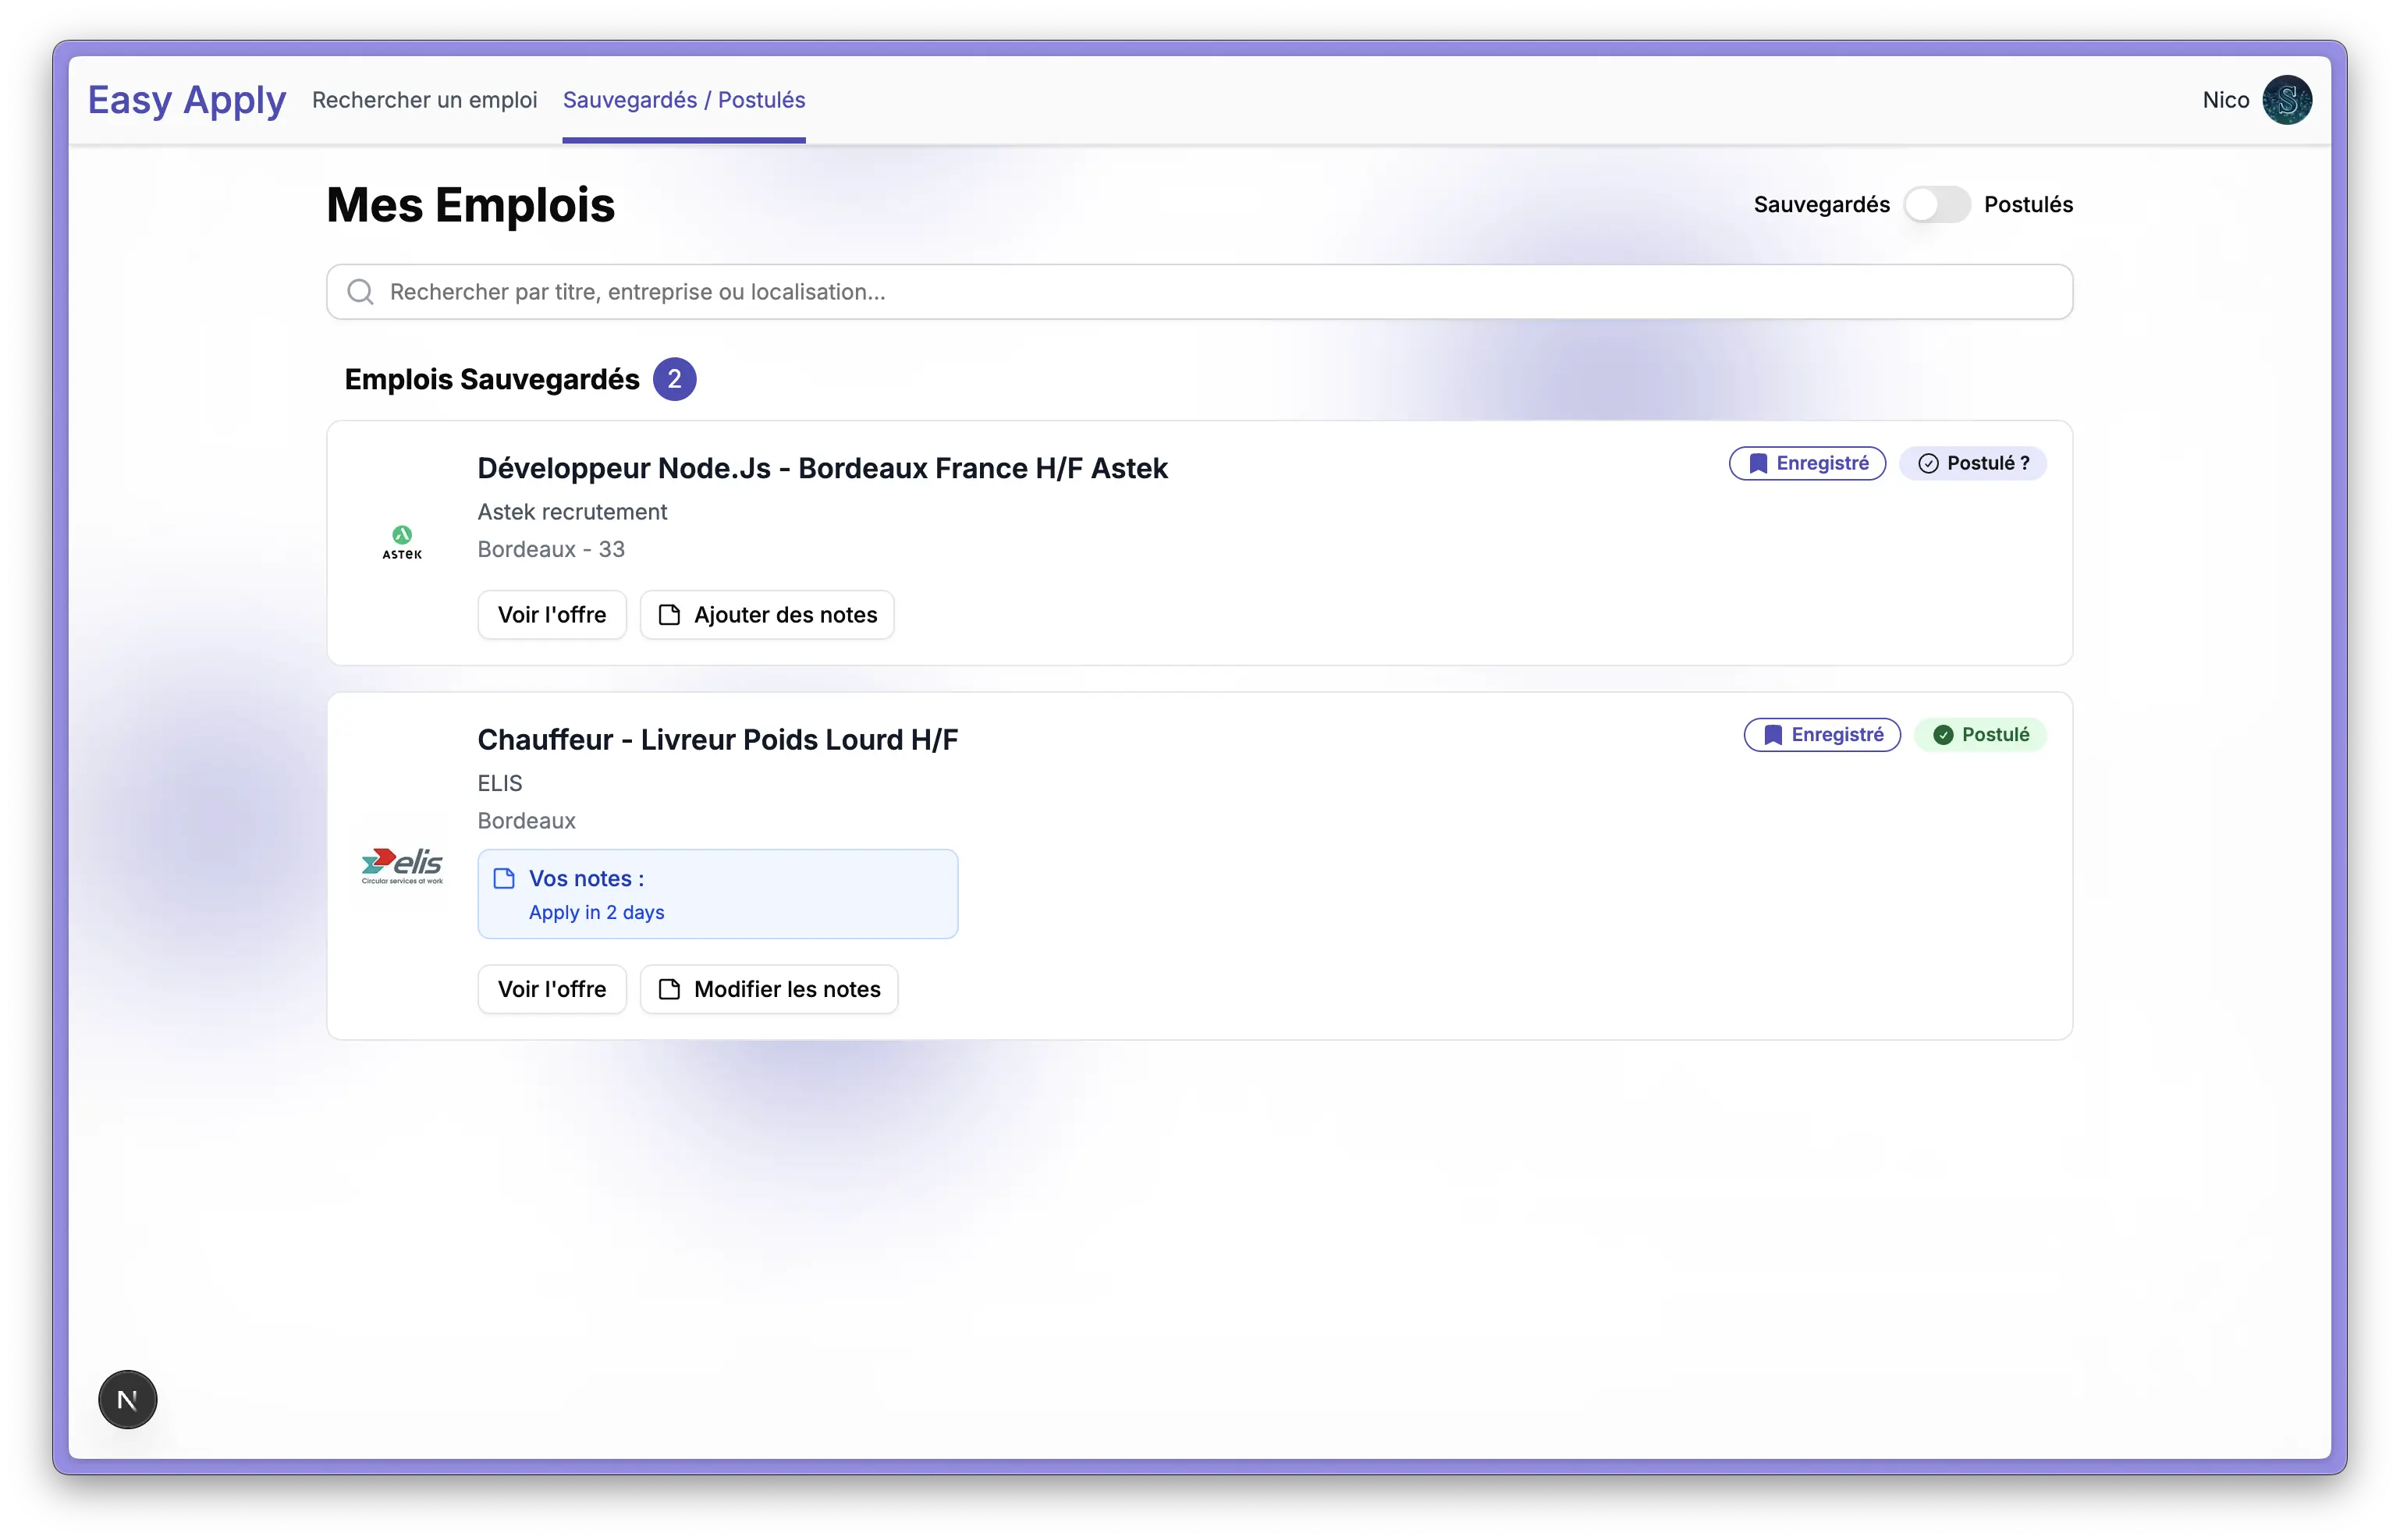Screen dimensions: 2400x1540
Task: Mark the Astek job as Postulé
Action: 1972,463
